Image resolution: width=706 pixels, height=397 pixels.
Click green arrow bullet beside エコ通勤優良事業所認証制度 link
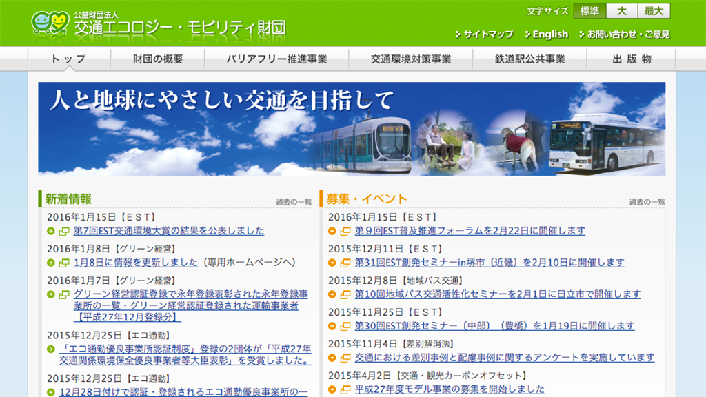coord(51,349)
